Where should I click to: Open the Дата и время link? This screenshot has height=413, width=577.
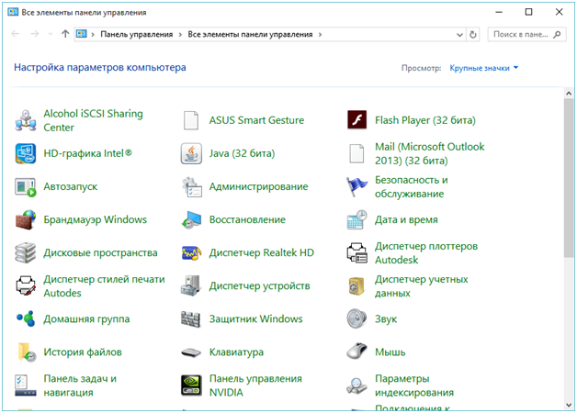click(406, 219)
